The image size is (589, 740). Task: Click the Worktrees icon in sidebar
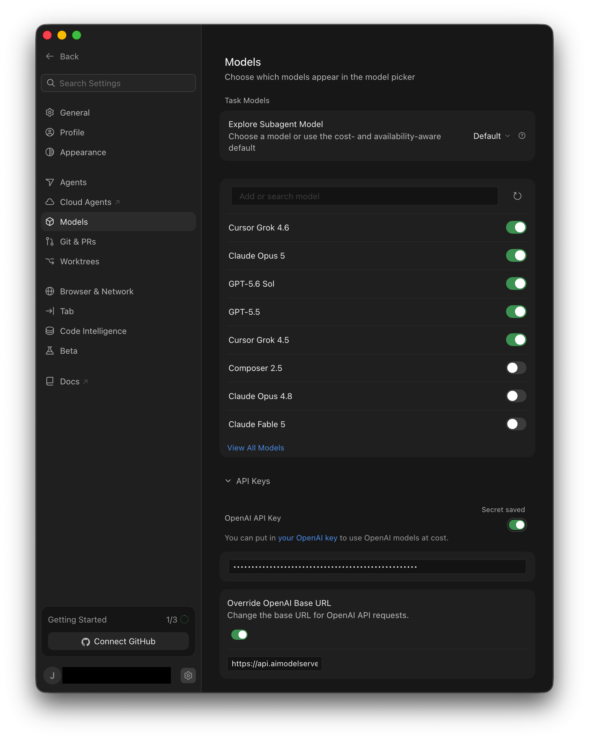point(50,261)
